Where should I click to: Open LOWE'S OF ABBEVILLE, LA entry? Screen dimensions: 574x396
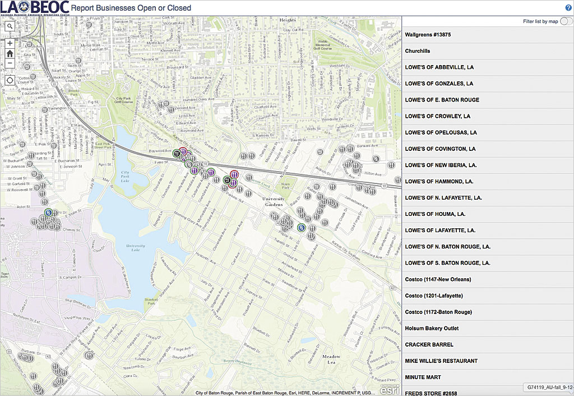click(x=488, y=67)
